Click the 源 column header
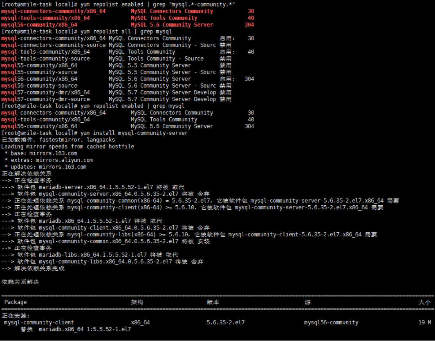Image resolution: width=435 pixels, height=341 pixels. 308,302
